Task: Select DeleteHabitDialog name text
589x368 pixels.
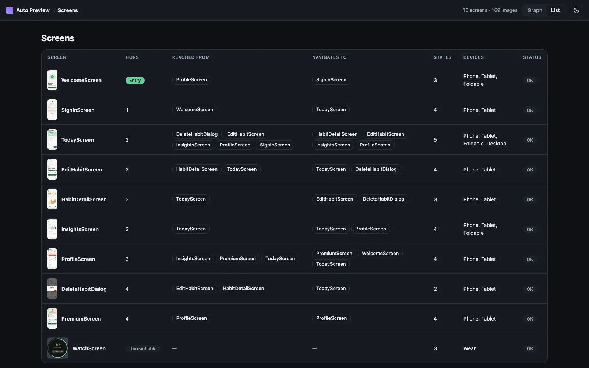Action: click(84, 289)
